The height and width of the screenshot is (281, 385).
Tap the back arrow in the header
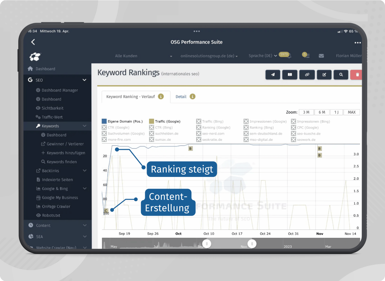click(33, 42)
